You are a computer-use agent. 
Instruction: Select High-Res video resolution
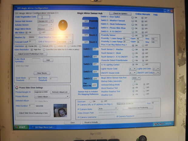click(32, 49)
